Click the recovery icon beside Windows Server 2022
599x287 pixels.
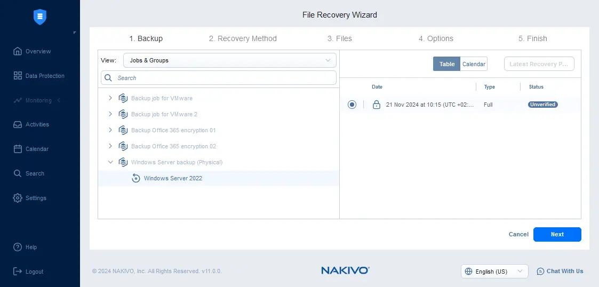(x=135, y=178)
